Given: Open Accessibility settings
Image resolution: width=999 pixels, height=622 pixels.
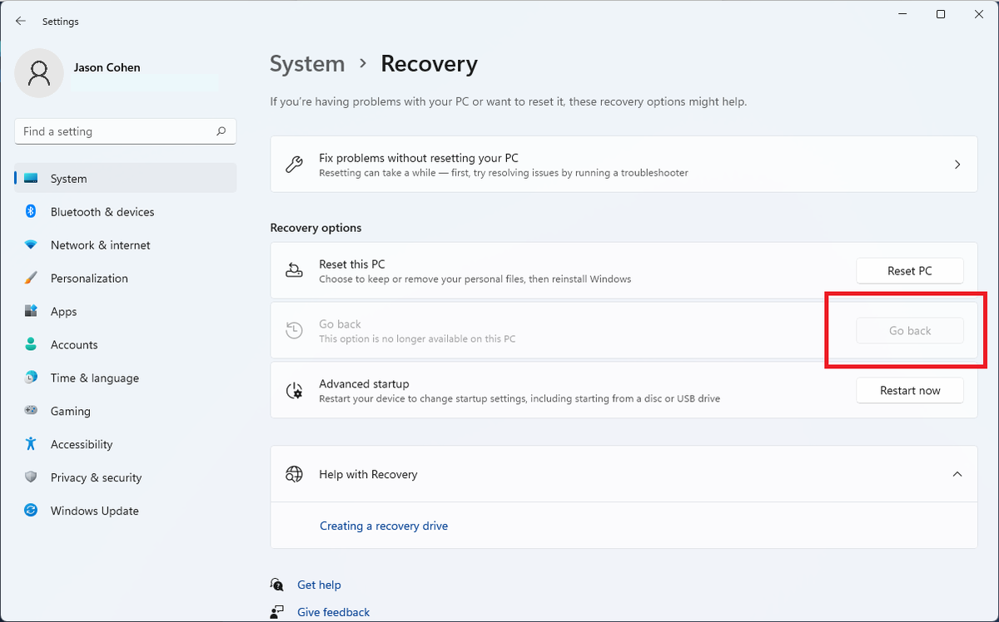Looking at the screenshot, I should [x=126, y=445].
